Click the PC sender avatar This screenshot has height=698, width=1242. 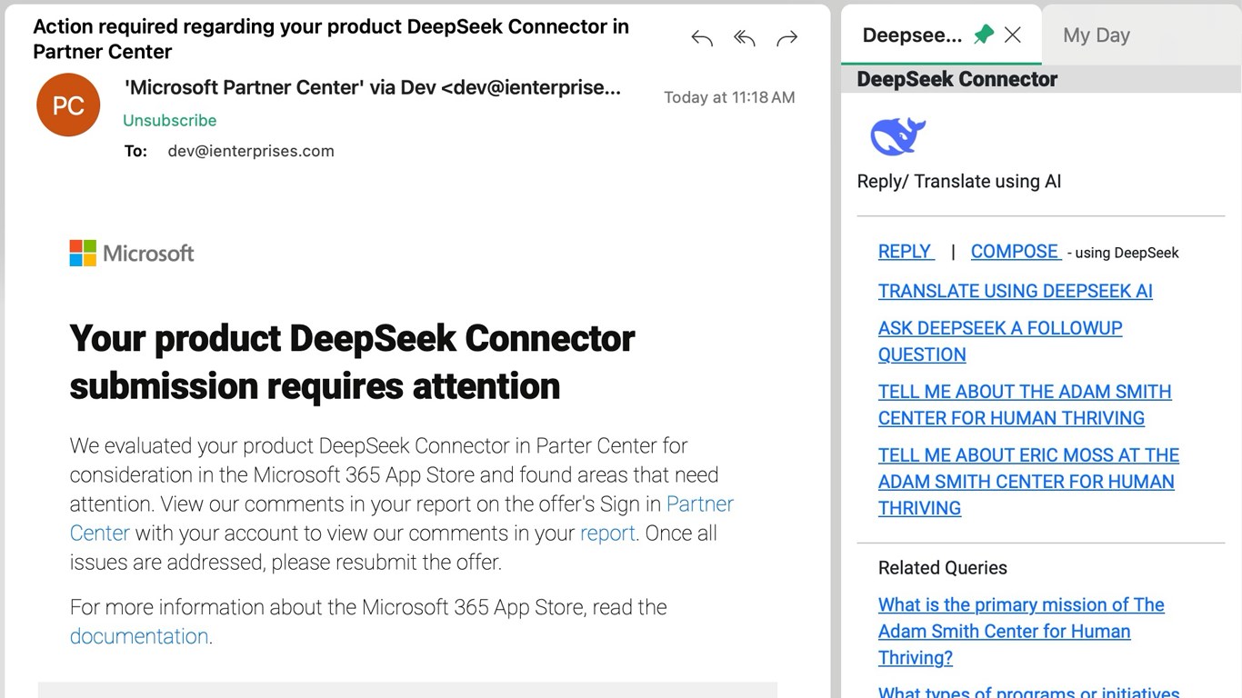click(68, 105)
